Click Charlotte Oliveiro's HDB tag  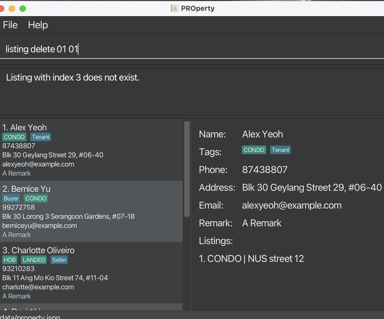pyautogui.click(x=10, y=260)
